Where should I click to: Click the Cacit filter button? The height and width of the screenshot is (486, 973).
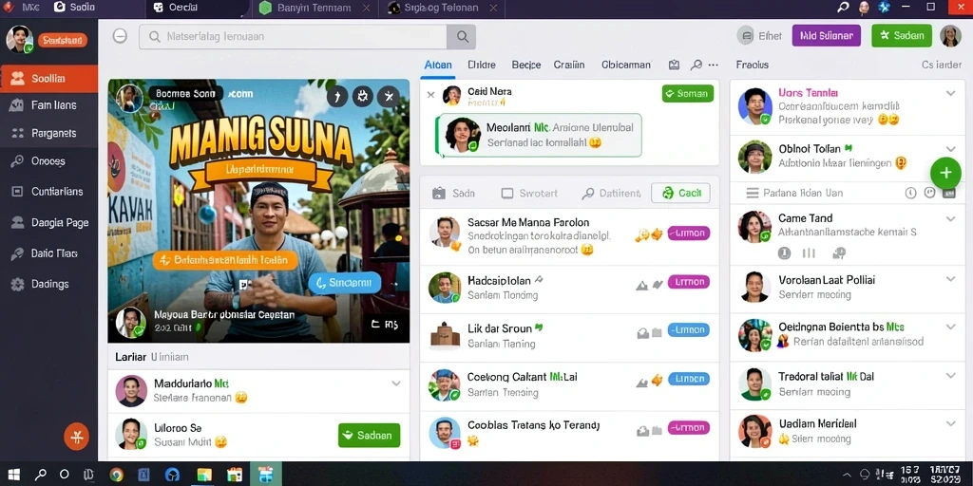click(x=680, y=194)
